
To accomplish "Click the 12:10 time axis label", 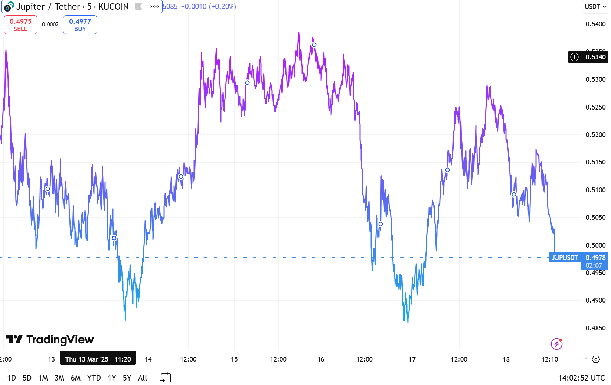I will 550,359.
